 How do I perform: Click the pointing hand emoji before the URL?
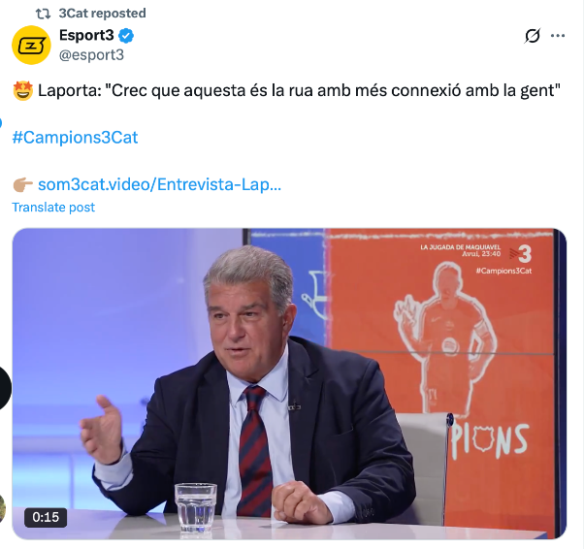(22, 184)
